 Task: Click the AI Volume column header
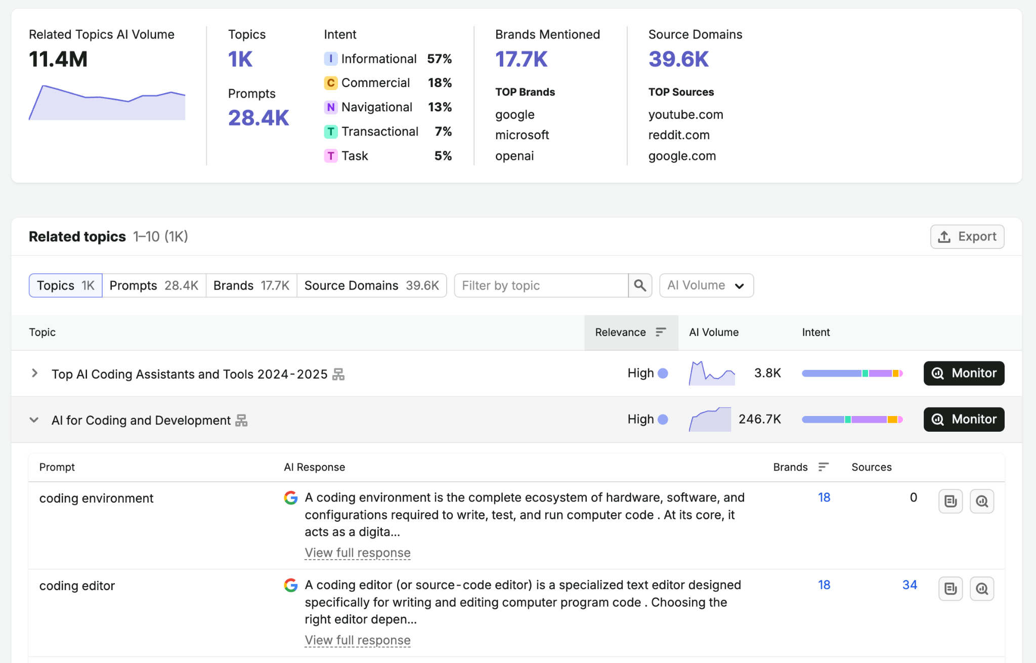pos(714,333)
